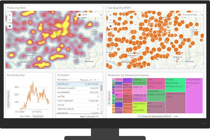Viewport: 210px width, 140px height.
Task: Select the CNX GAS CO treemap block
Action: pyautogui.click(x=127, y=98)
